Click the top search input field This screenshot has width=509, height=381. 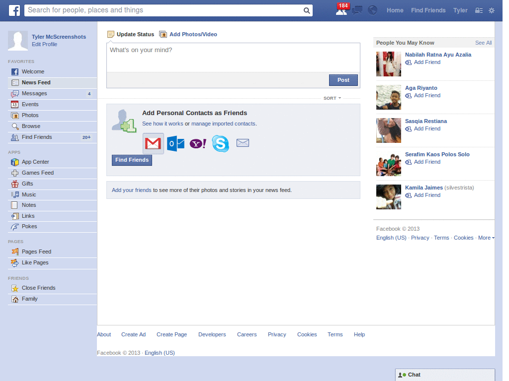click(x=164, y=10)
